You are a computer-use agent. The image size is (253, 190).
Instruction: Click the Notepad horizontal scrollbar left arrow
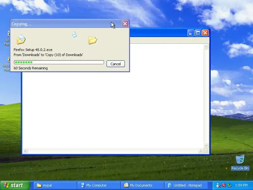click(x=25, y=151)
